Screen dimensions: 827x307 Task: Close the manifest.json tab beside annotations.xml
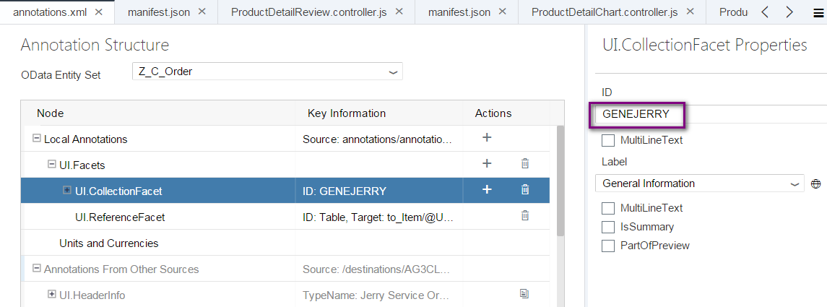[x=202, y=12]
